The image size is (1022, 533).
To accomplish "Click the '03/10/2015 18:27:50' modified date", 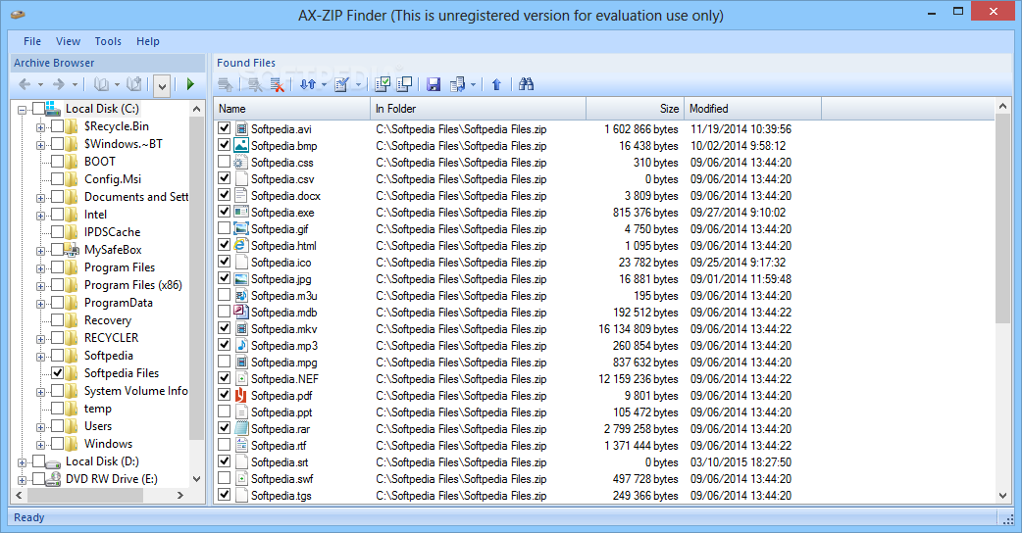I will [x=741, y=462].
